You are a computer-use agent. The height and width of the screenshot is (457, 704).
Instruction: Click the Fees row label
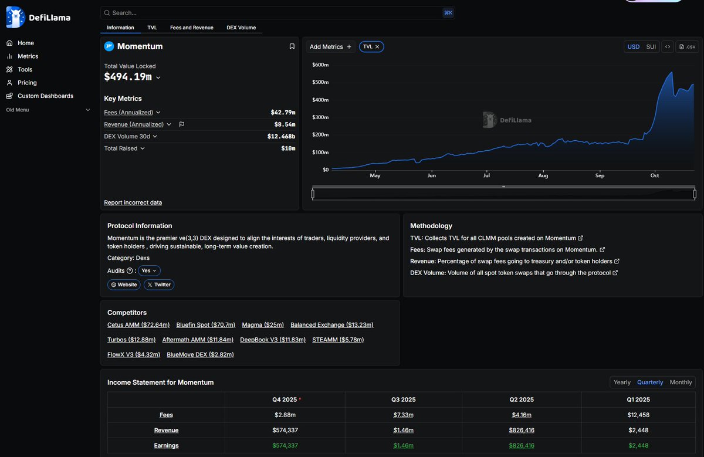(x=166, y=415)
